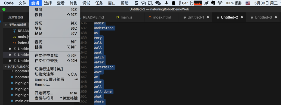Expand the bootstrap folder arrow in the explorer
Image resolution: width=281 pixels, height=105 pixels.
click(12, 71)
